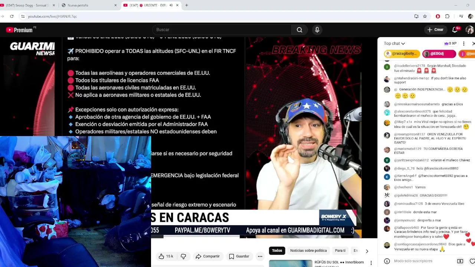Viewport: 475px width, 267px height.
Task: Open @EBGdj pinned Super Chat chip
Action: tap(439, 54)
